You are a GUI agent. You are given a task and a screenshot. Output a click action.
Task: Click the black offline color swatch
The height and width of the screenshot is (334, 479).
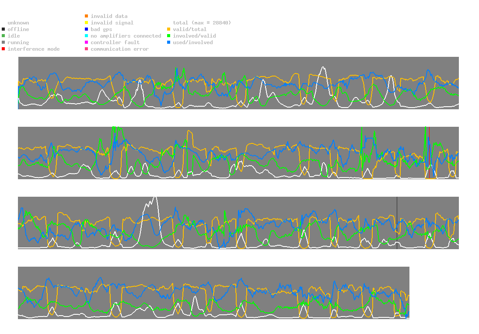tap(3, 29)
